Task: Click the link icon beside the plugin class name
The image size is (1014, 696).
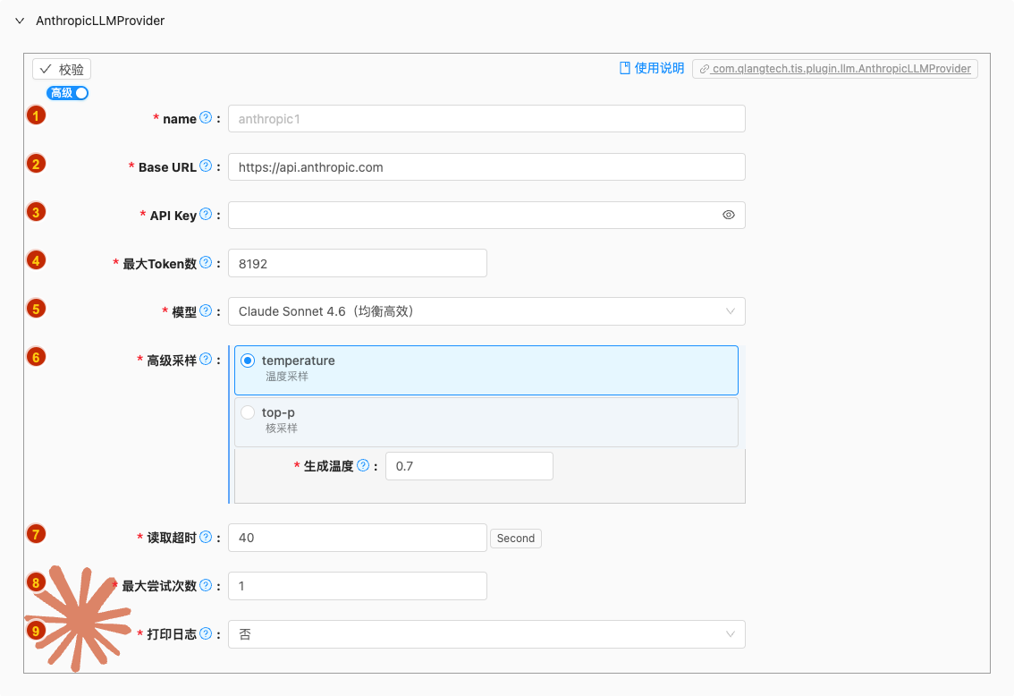Action: click(x=705, y=69)
